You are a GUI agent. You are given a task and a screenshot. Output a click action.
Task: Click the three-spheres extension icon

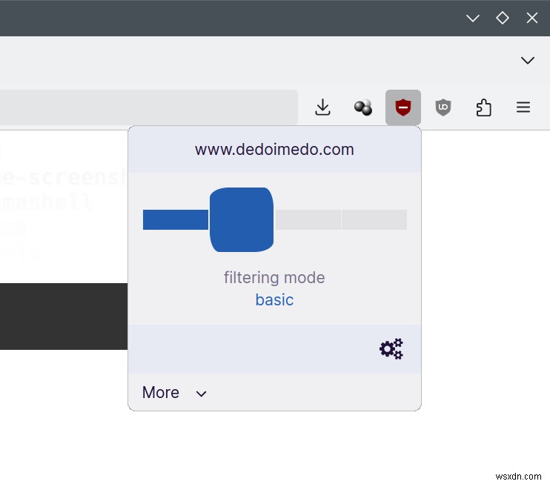pyautogui.click(x=362, y=107)
